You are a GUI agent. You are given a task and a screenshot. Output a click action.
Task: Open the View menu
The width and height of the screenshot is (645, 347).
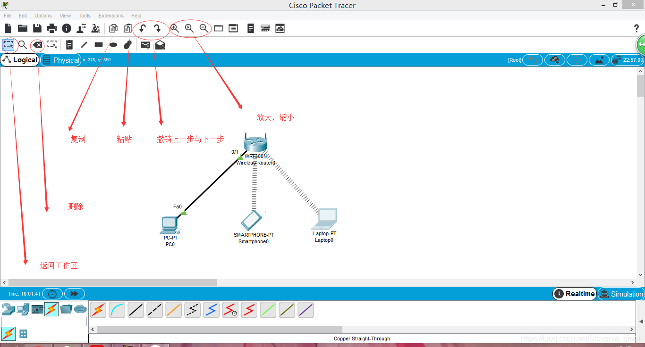(x=65, y=16)
